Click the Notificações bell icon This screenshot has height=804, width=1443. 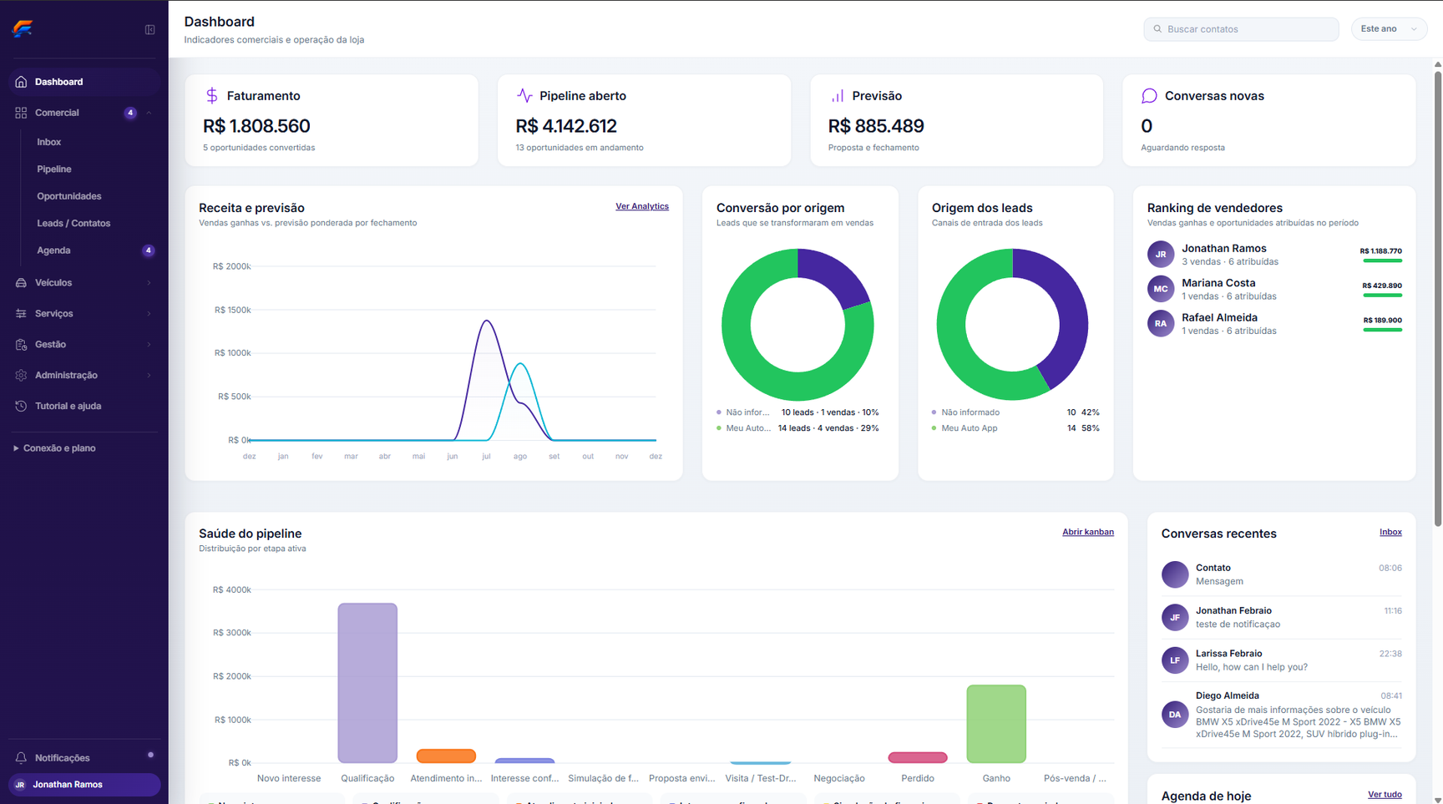click(21, 758)
